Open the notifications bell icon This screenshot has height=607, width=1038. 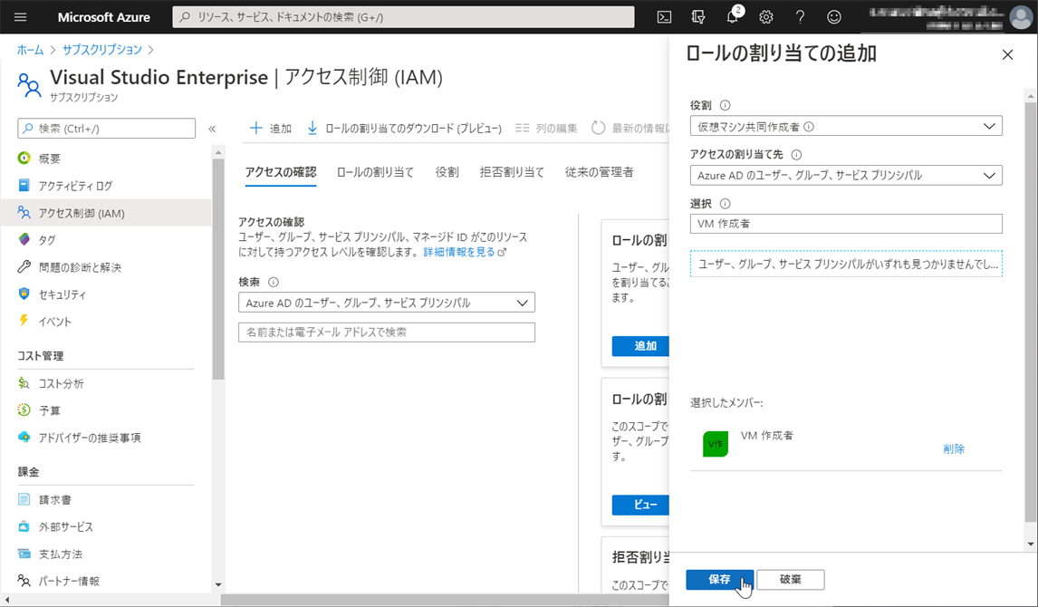click(x=733, y=17)
